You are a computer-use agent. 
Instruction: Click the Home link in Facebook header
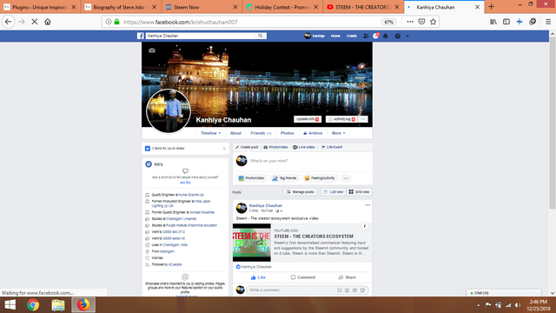pos(335,36)
